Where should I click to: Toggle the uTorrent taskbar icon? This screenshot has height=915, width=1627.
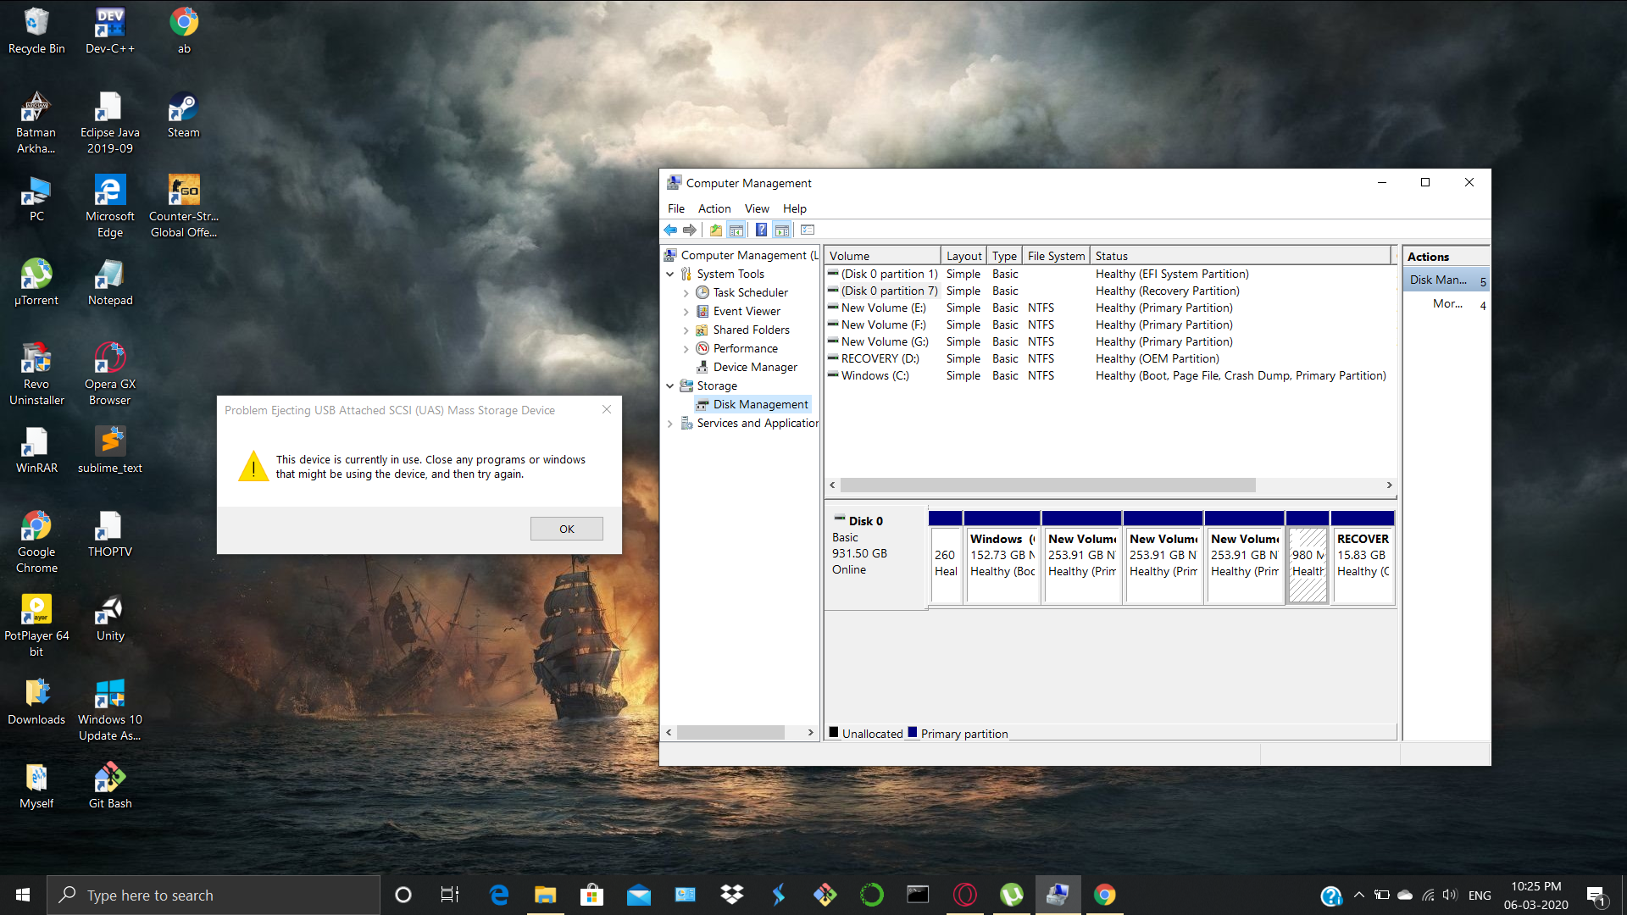[x=1009, y=894]
